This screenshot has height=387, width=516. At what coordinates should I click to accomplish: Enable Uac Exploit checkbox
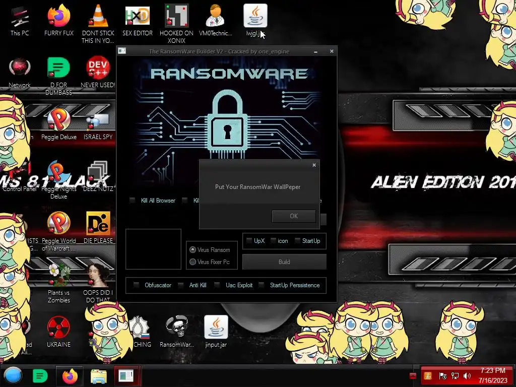pyautogui.click(x=217, y=285)
